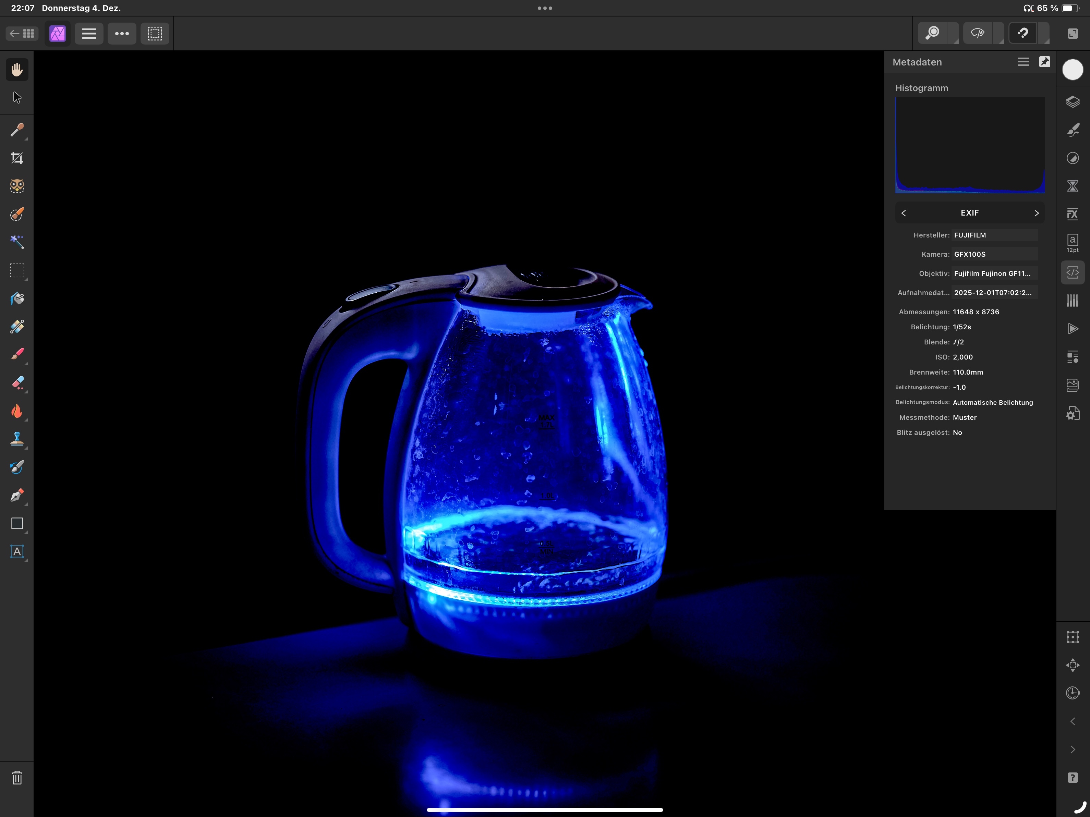The image size is (1090, 817).
Task: Pin the Metadaten panel open
Action: point(1044,62)
